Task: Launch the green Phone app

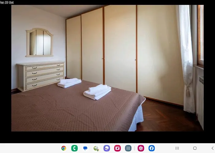Action: coord(74,148)
